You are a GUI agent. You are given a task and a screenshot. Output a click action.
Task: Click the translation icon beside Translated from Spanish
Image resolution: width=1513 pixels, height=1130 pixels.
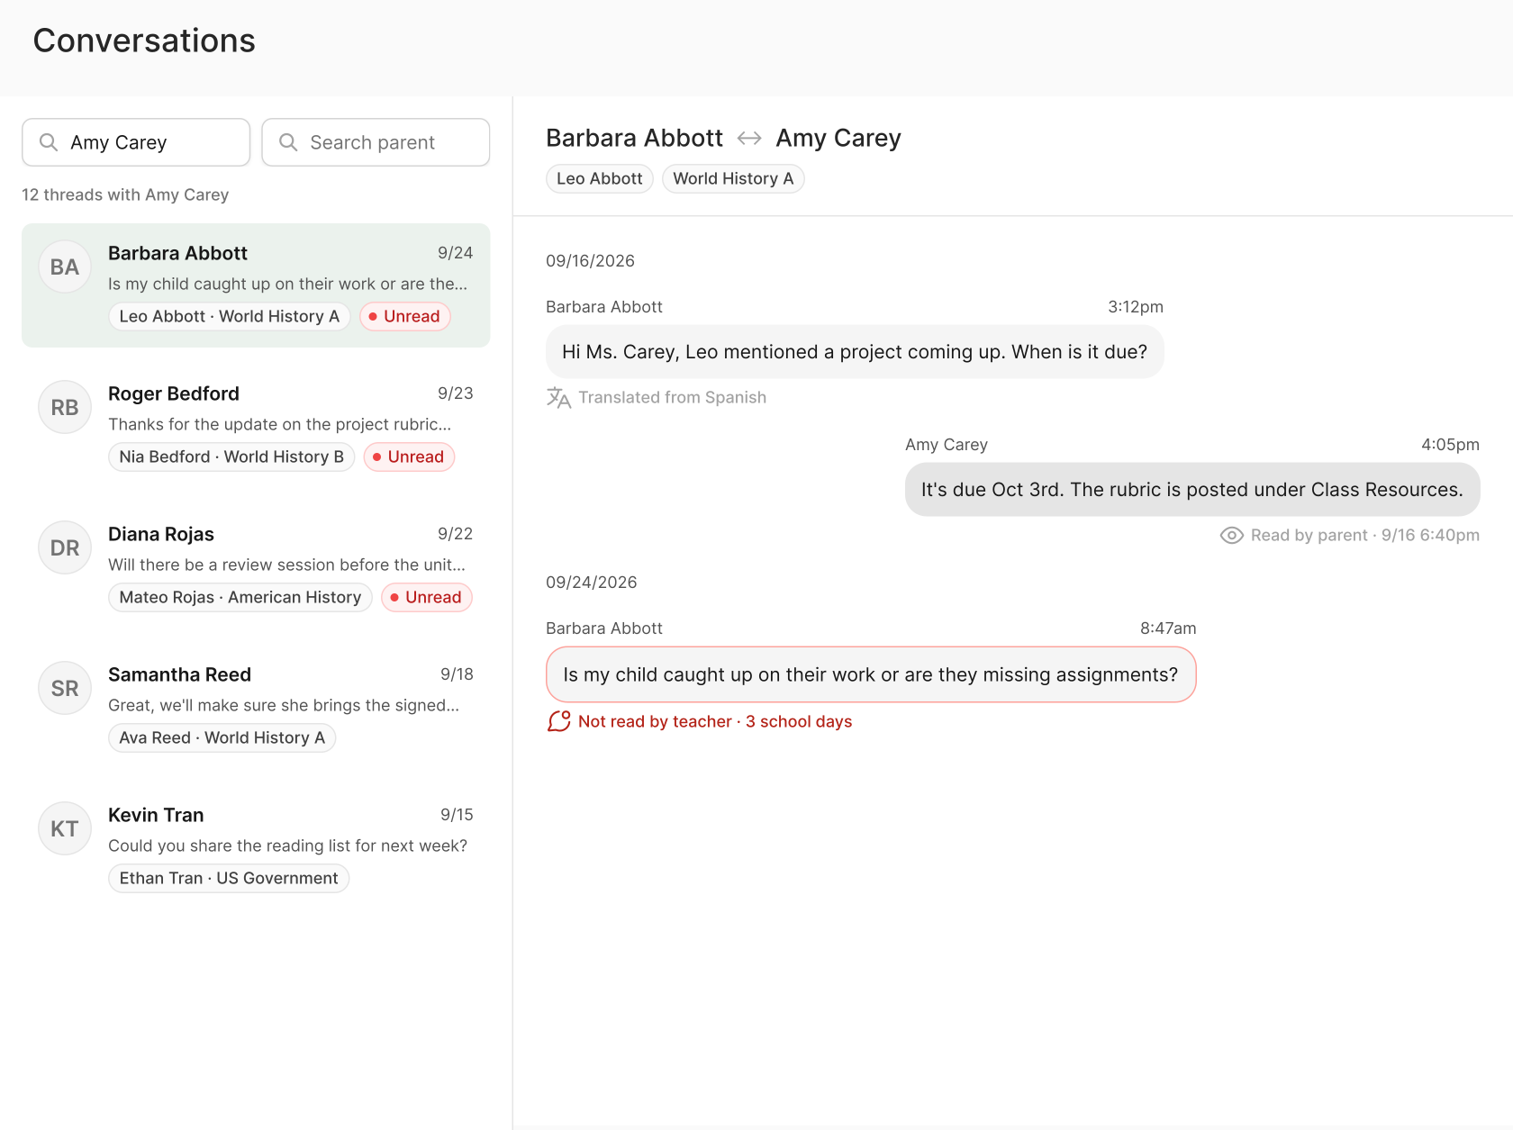558,397
